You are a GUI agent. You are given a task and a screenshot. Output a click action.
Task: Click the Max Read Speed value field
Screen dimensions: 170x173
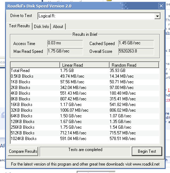(65, 51)
